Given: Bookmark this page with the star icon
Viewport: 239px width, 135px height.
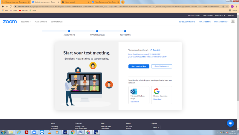Looking at the screenshot, I should tap(227, 6).
